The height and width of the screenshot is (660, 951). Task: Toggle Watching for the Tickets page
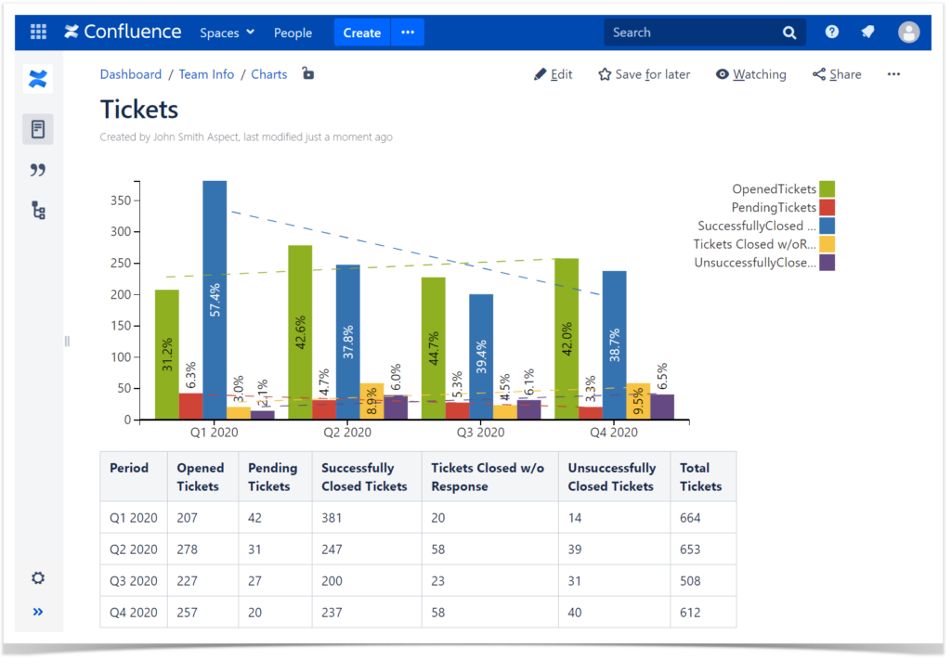751,73
